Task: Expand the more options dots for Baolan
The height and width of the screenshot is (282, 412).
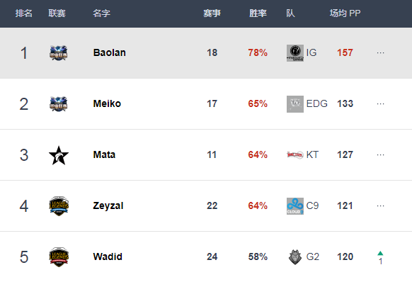Action: 380,53
